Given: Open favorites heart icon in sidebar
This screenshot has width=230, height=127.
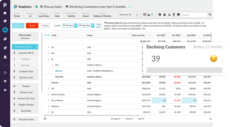Looking at the screenshot, I should (x=5, y=81).
